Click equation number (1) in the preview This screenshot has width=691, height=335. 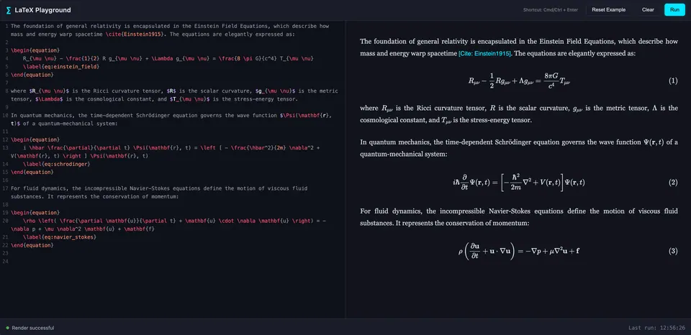(673, 81)
